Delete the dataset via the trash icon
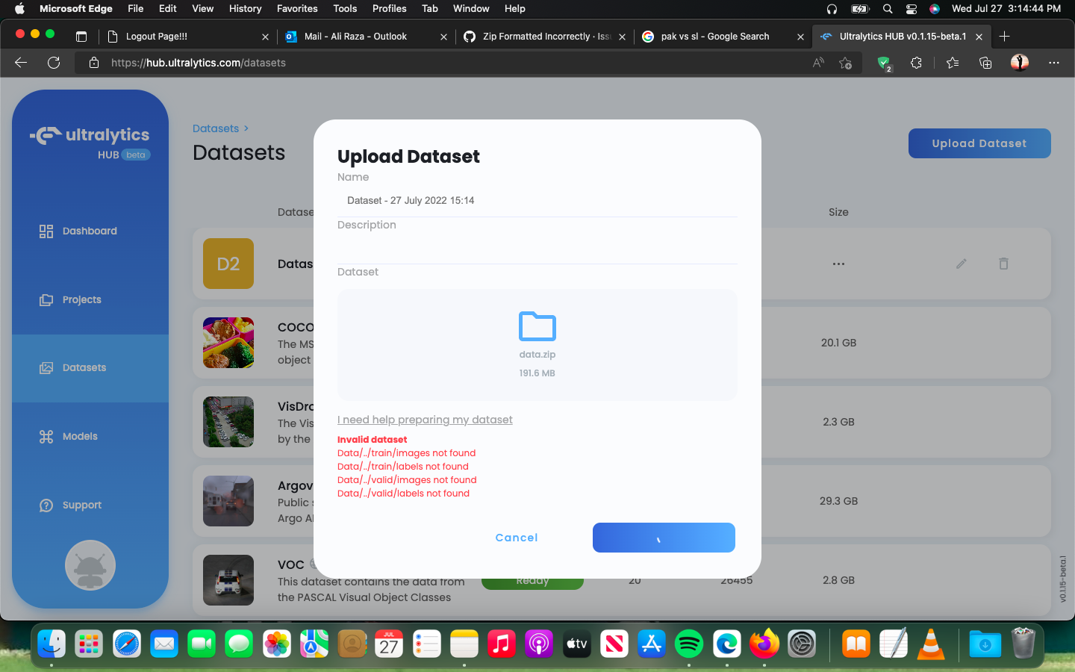Viewport: 1075px width, 672px height. coord(1003,264)
